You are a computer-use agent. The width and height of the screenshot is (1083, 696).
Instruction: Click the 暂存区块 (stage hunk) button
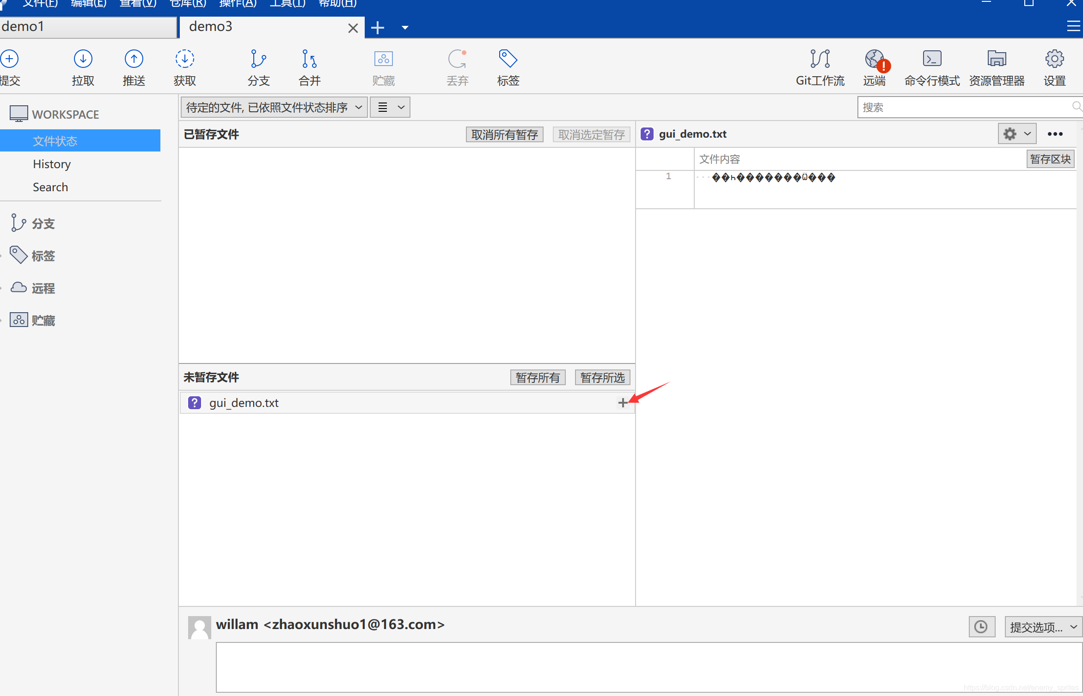tap(1050, 159)
